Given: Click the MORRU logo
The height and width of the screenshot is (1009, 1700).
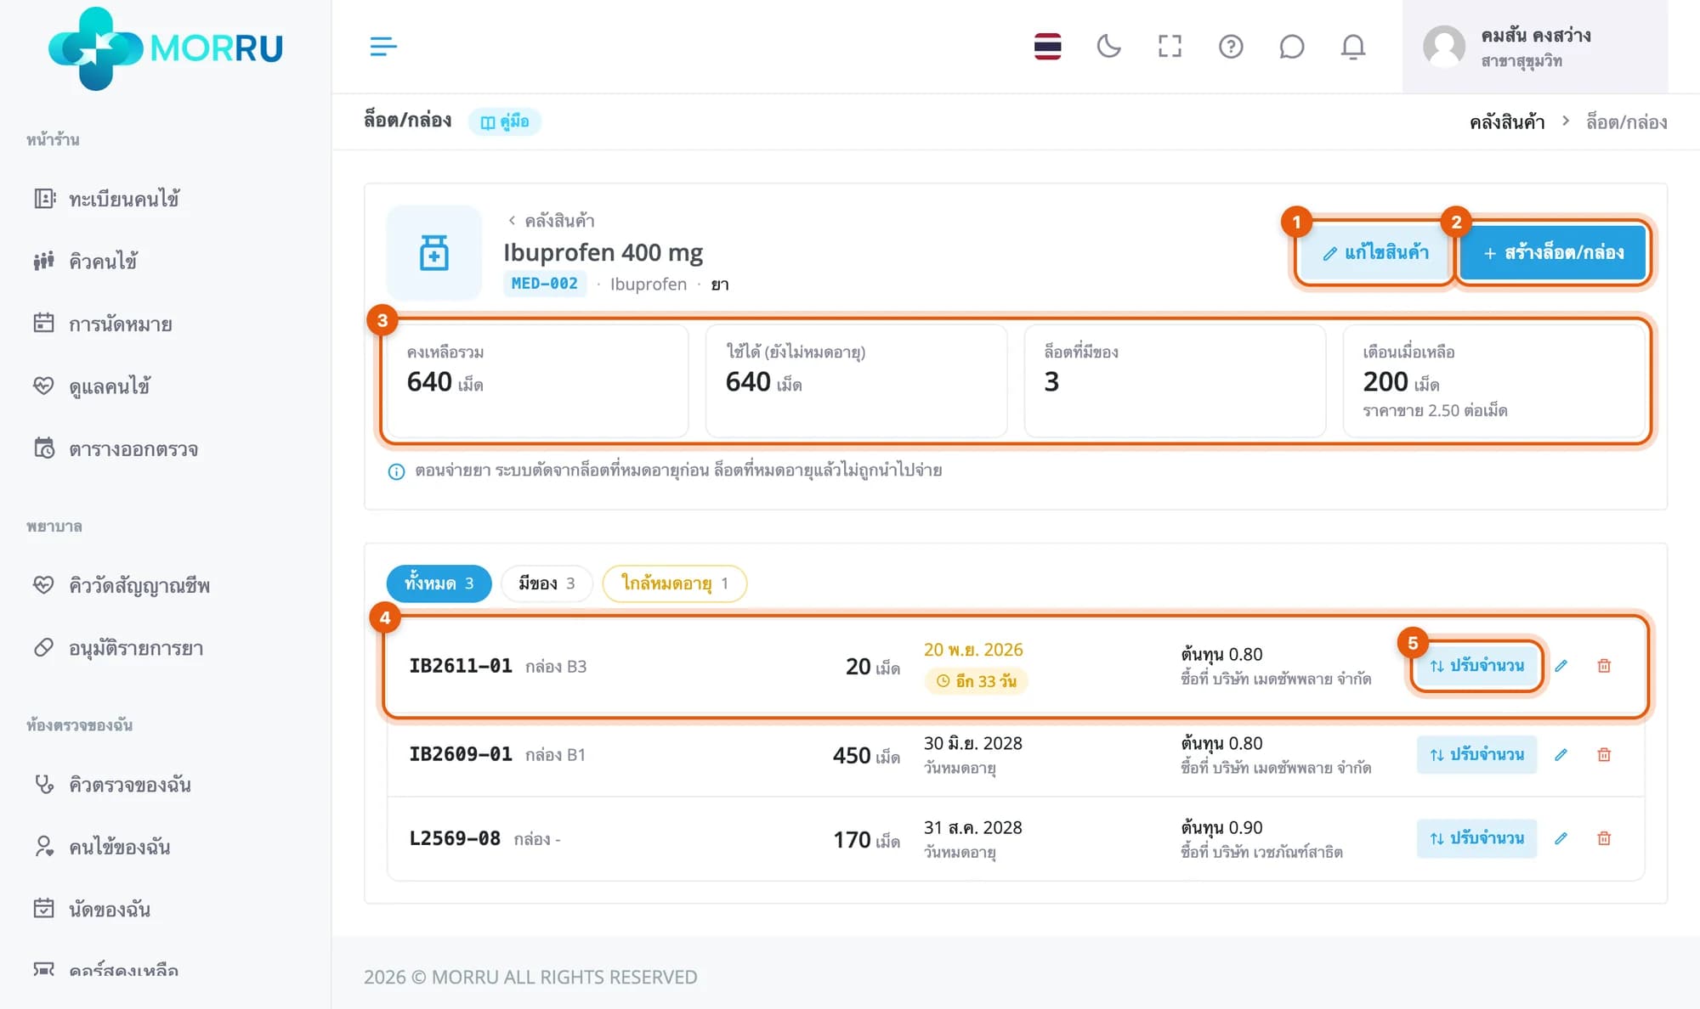Looking at the screenshot, I should (x=166, y=48).
